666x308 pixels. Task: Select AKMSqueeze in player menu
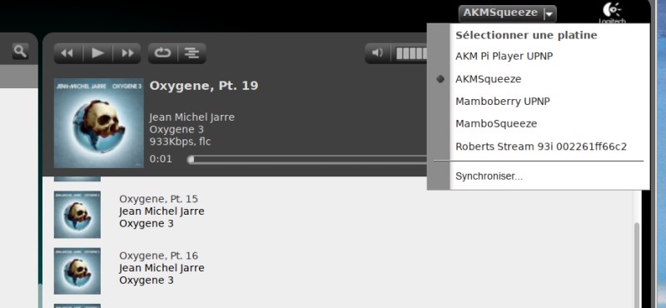[488, 79]
